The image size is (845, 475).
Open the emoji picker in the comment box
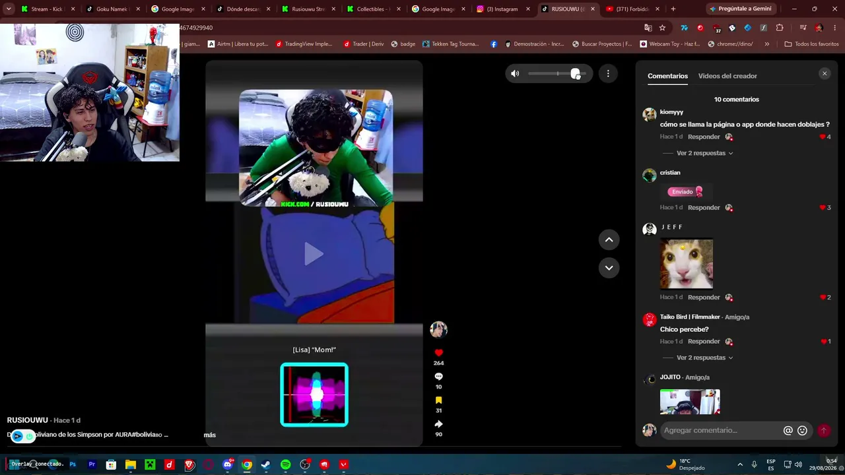point(802,430)
